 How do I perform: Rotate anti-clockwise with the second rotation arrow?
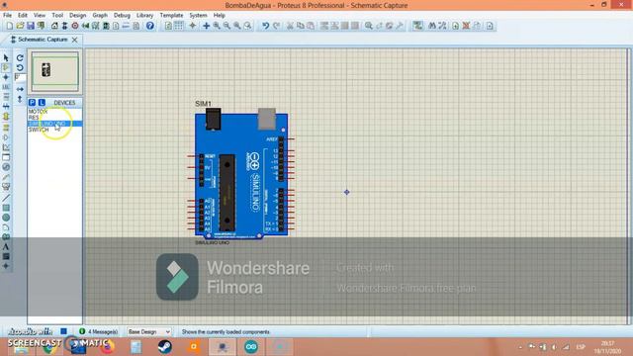[20, 68]
